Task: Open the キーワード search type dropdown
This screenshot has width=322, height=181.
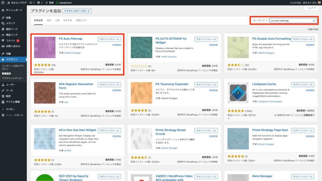Action: pos(260,20)
